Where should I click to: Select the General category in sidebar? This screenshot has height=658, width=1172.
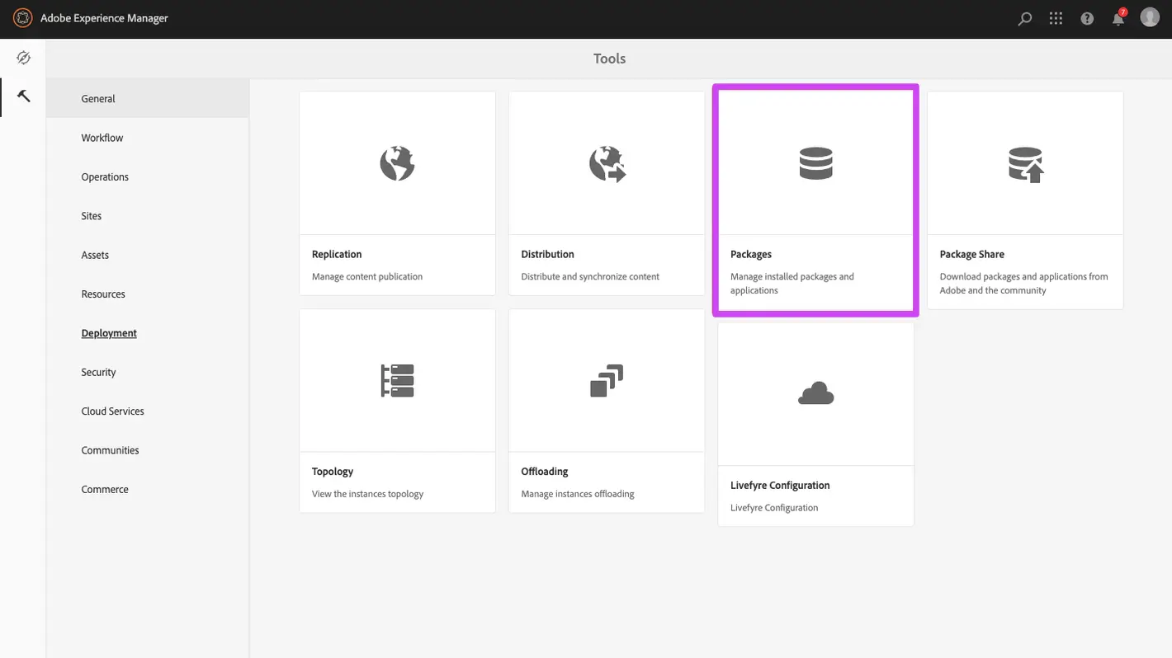tap(148, 98)
